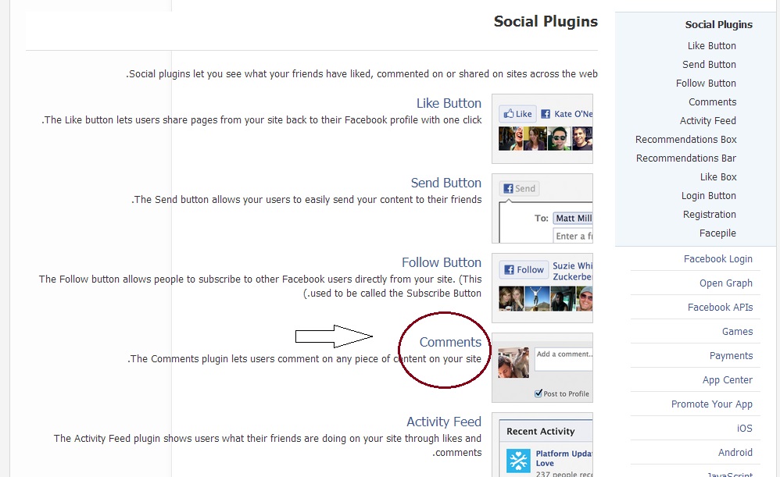Click the Follow button preview icon
The width and height of the screenshot is (780, 477).
point(524,269)
